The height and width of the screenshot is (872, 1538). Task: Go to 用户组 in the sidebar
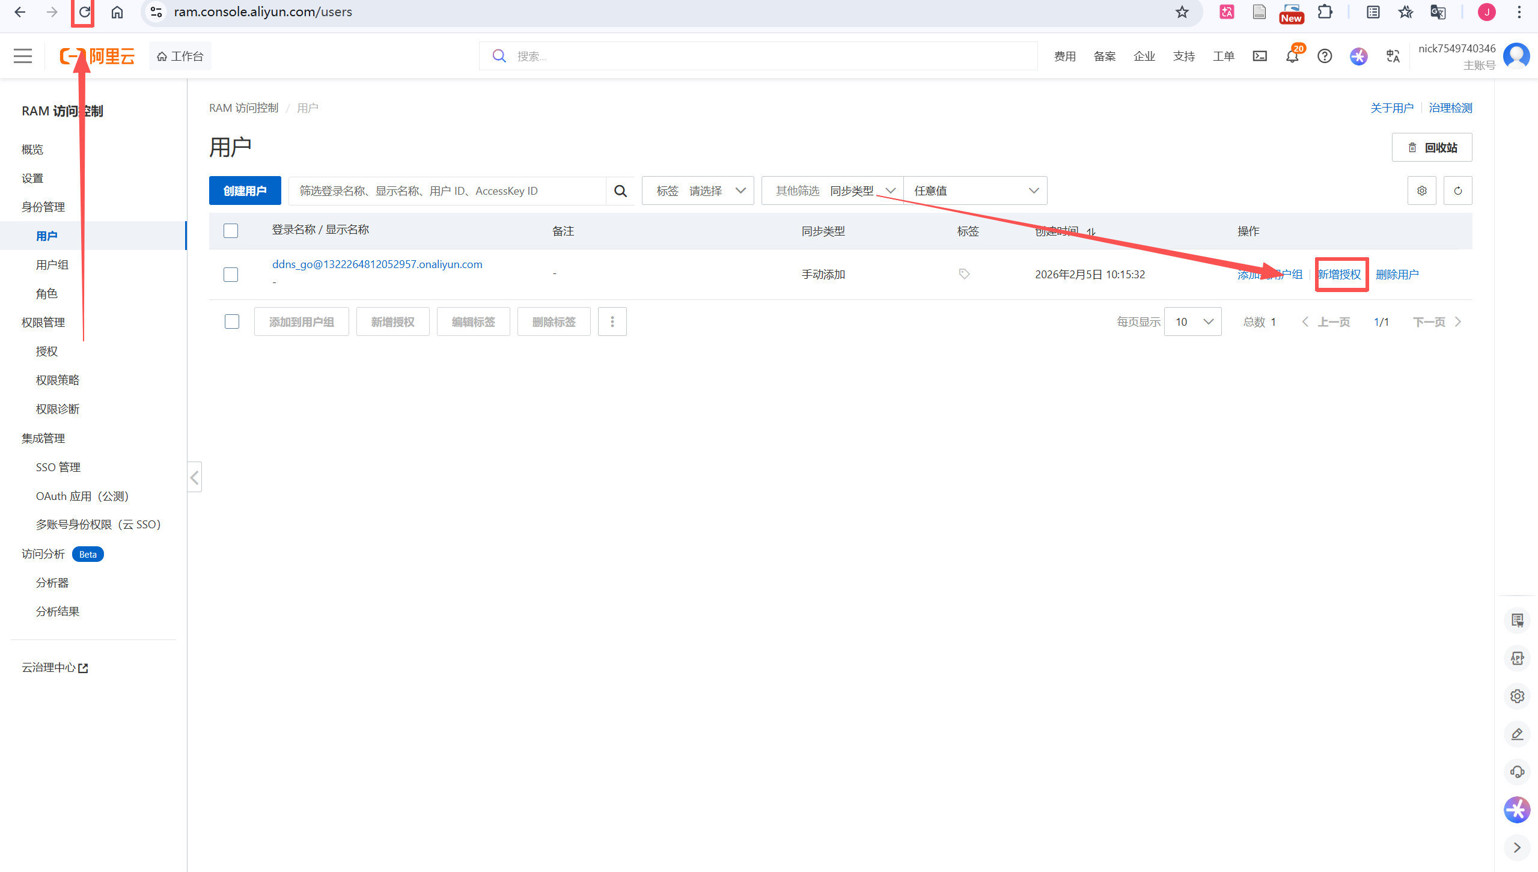click(52, 265)
